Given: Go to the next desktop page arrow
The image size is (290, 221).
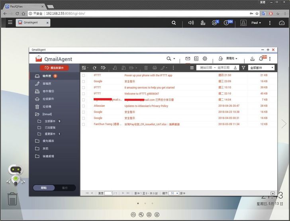Looking at the screenshot, I should pyautogui.click(x=284, y=124).
